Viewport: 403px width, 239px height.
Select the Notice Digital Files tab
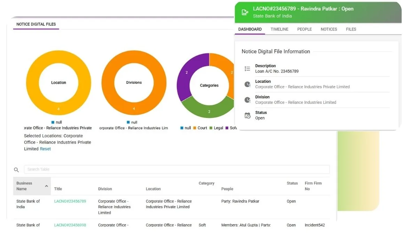tap(36, 24)
